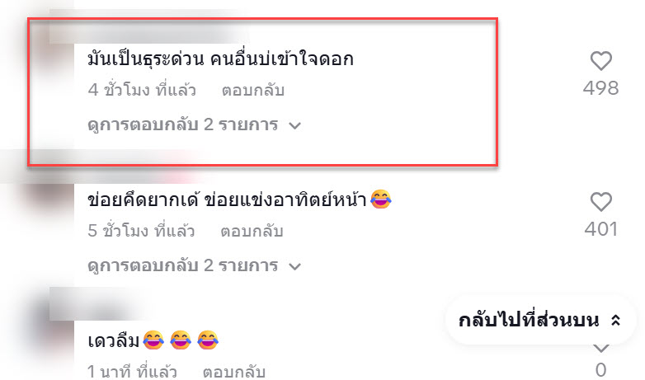The width and height of the screenshot is (645, 380).
Task: Click the กลับไปที่ส่วนบน back-to-top button
Action: pyautogui.click(x=540, y=320)
